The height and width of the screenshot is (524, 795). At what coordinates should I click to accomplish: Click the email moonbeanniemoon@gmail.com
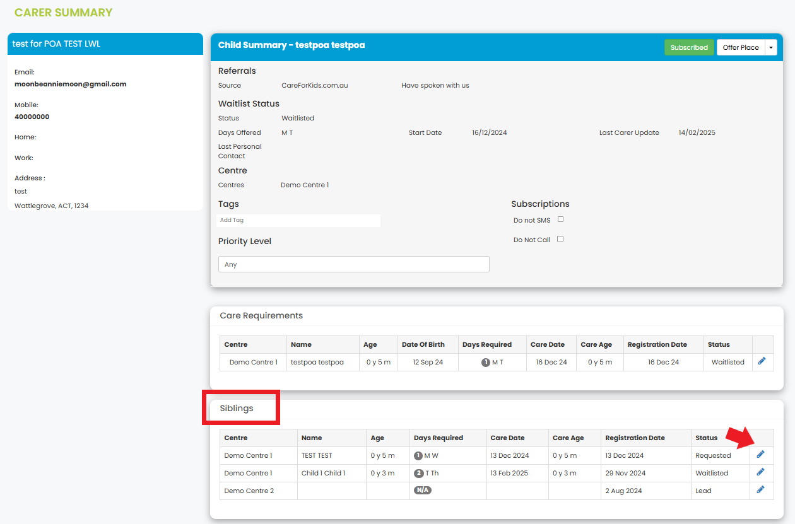[70, 84]
